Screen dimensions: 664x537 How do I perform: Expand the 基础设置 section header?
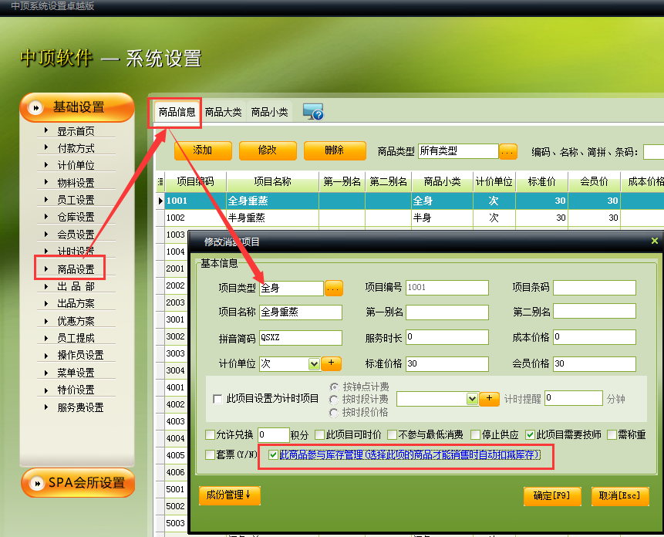[x=77, y=107]
